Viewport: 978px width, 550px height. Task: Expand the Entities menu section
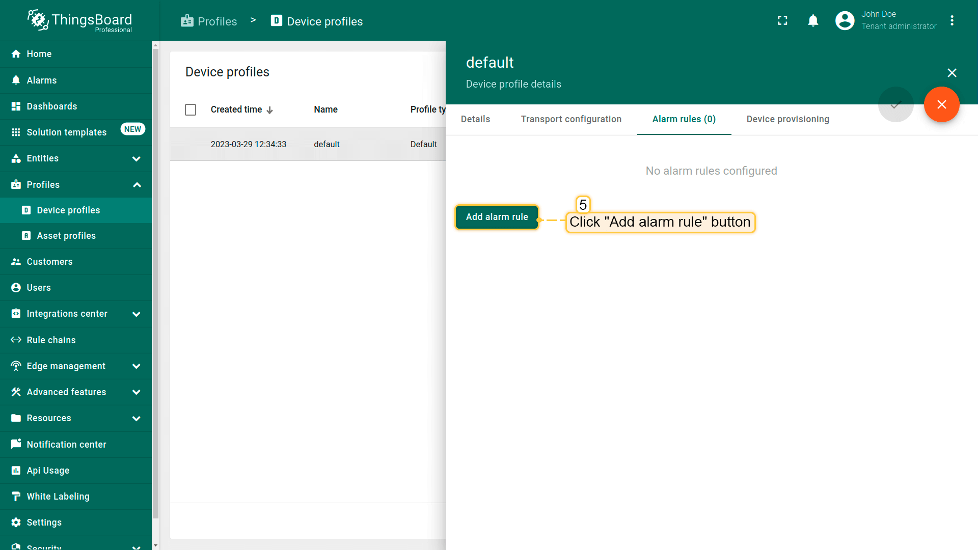(x=136, y=158)
